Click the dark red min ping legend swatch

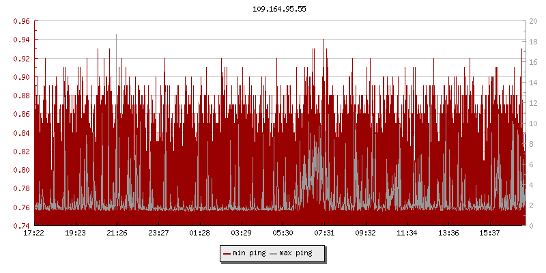(x=227, y=253)
